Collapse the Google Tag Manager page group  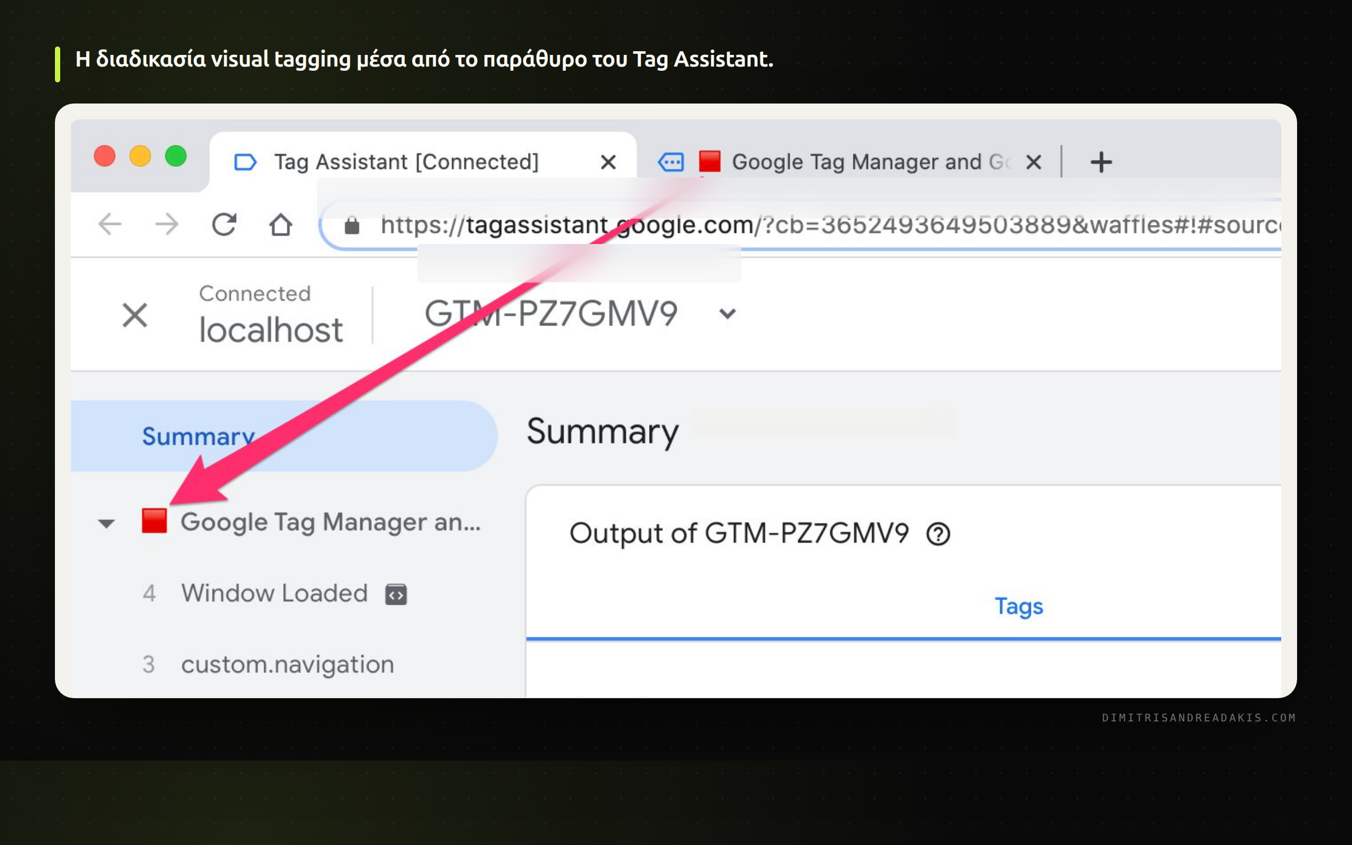click(106, 523)
